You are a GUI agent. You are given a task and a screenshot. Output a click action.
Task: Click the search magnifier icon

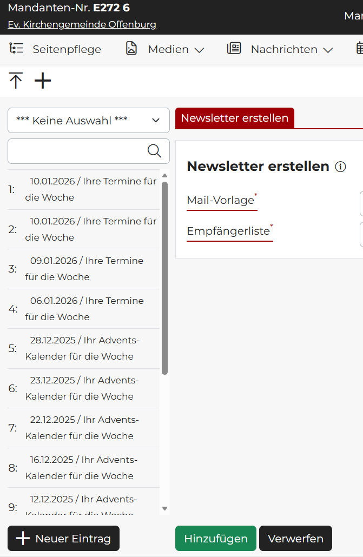coord(154,151)
